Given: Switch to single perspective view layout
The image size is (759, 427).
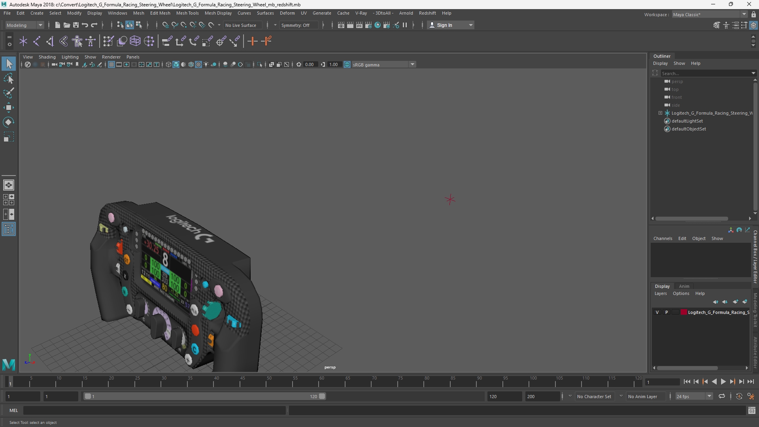Looking at the screenshot, I should (9, 185).
